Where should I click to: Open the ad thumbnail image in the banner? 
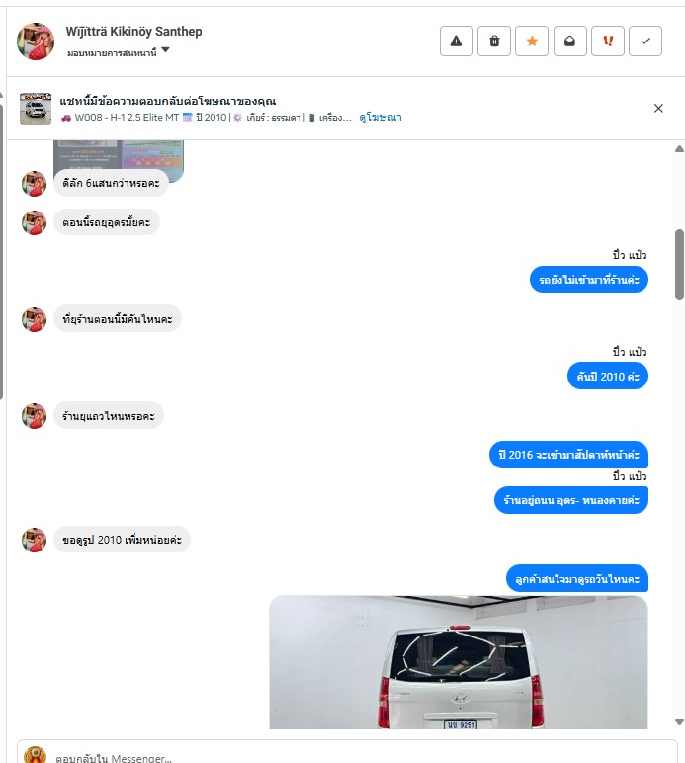[36, 109]
